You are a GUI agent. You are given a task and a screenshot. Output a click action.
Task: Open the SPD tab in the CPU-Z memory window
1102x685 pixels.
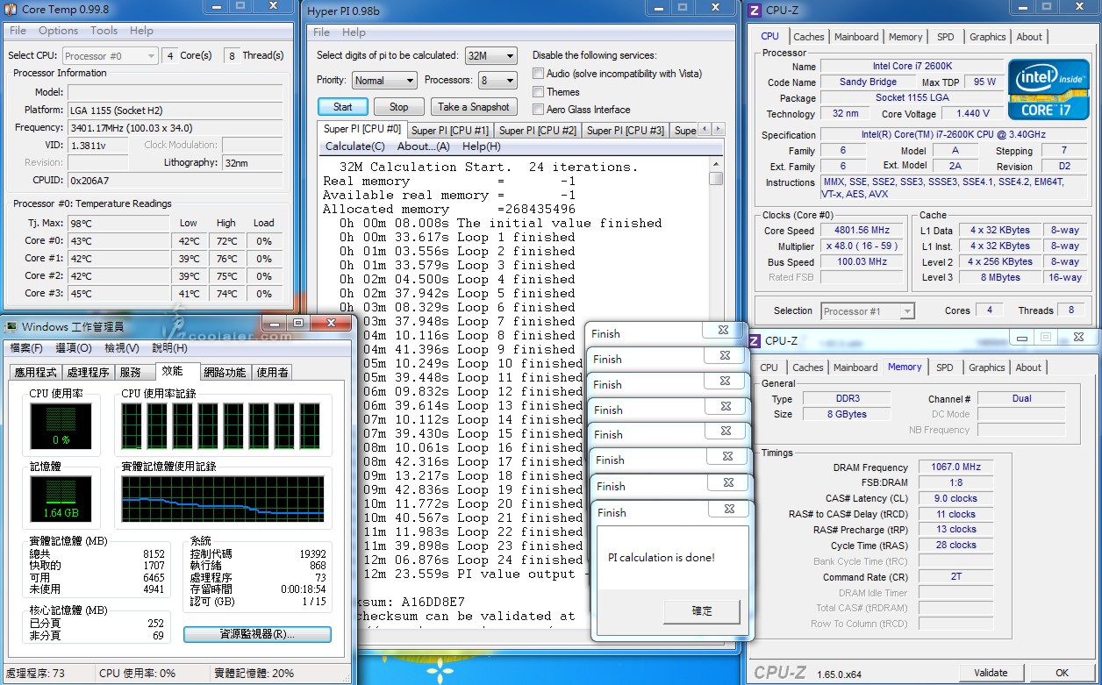coord(944,367)
